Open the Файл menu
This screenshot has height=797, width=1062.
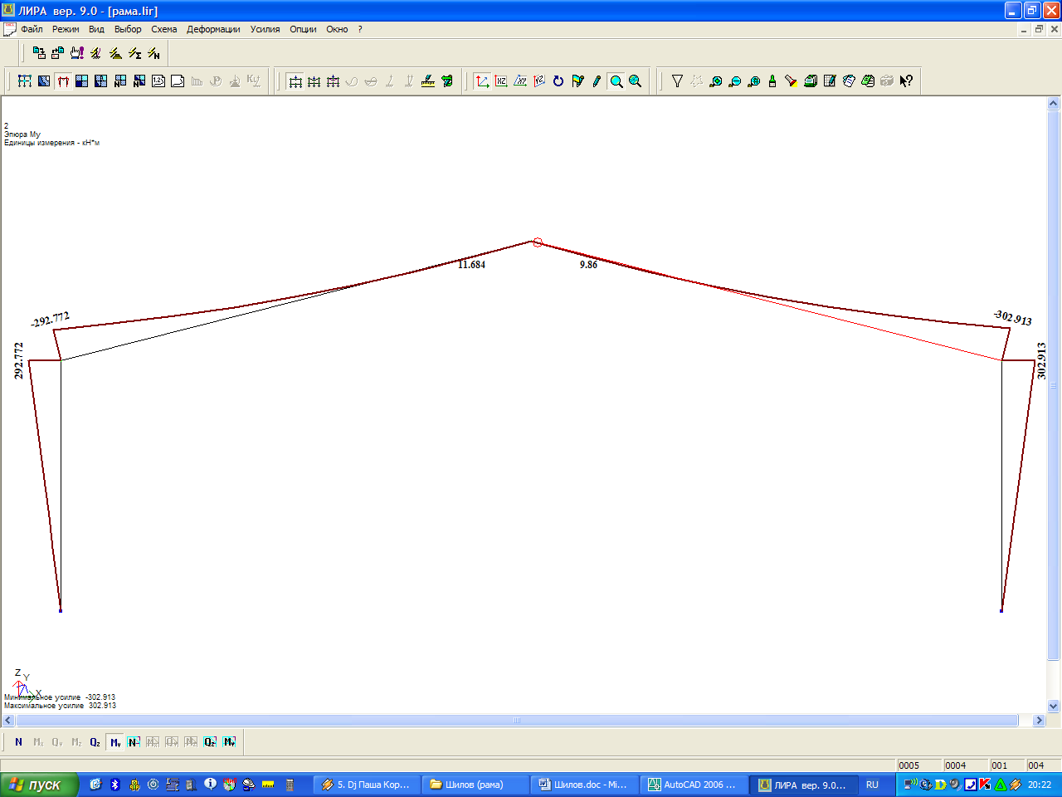point(32,29)
